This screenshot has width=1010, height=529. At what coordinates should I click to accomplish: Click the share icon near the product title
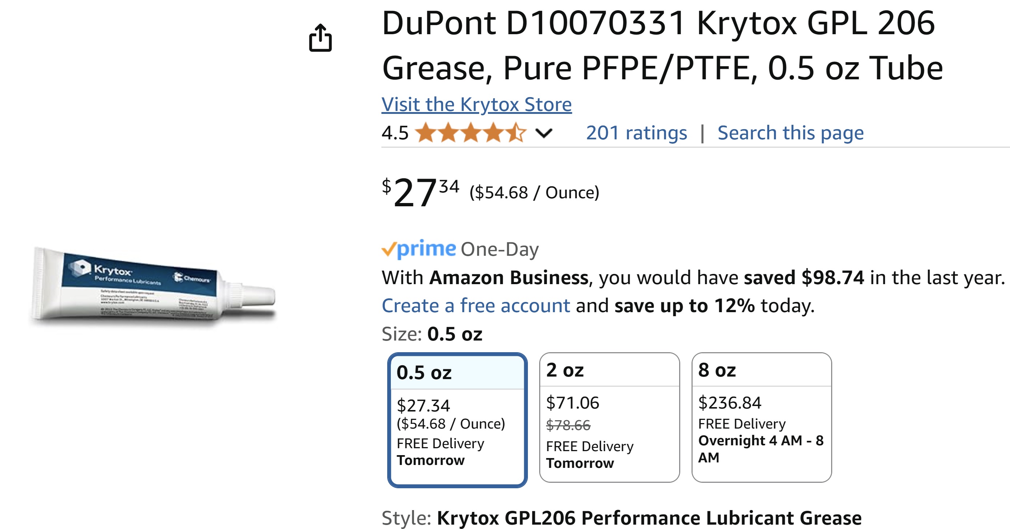pos(321,37)
